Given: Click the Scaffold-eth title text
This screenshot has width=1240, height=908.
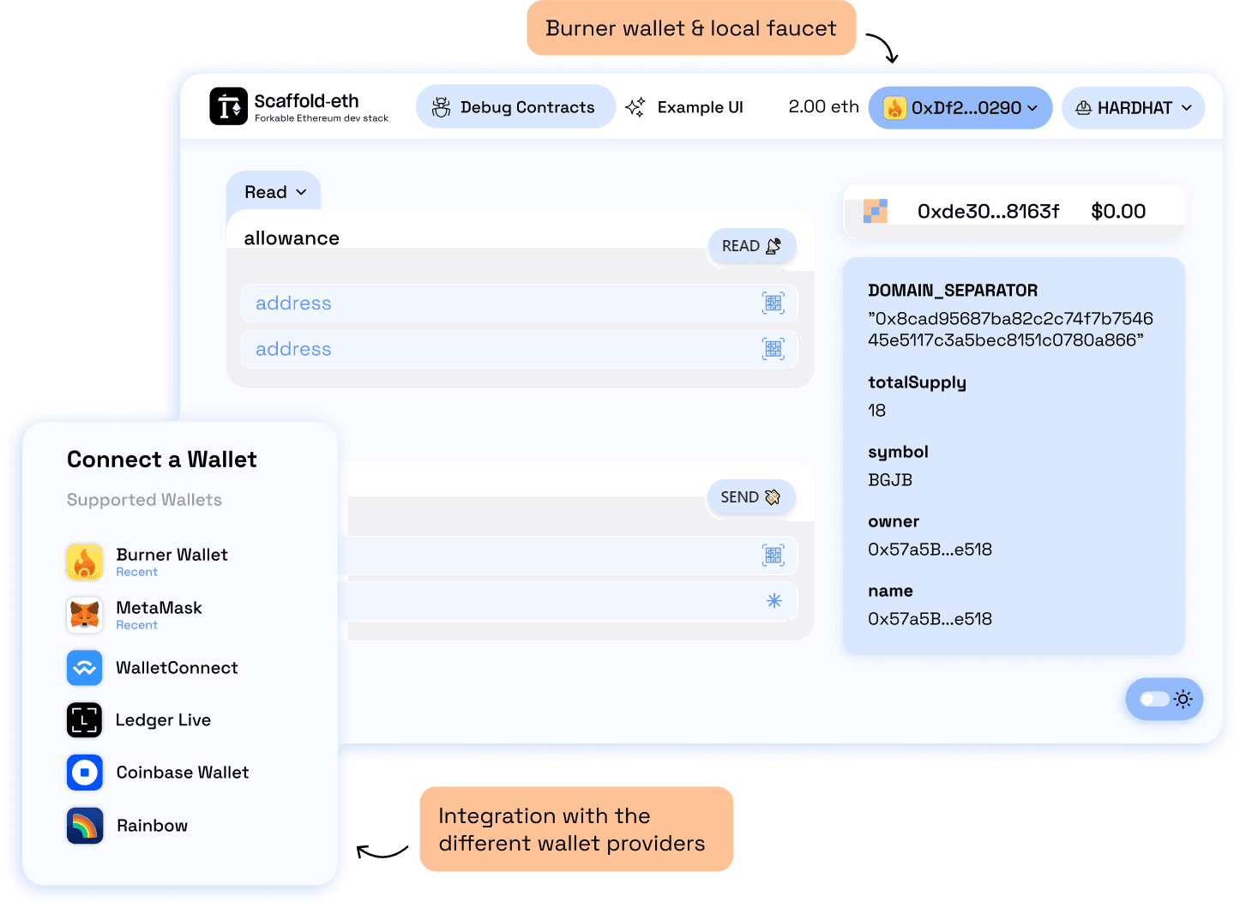Looking at the screenshot, I should coord(306,101).
